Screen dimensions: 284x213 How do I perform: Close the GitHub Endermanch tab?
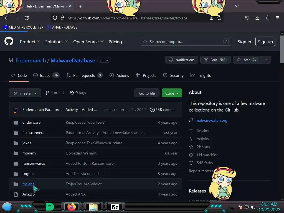(70, 6)
